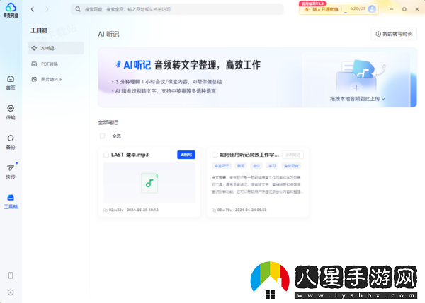Select AI听记 in the toolbox list
The height and width of the screenshot is (303, 425).
tap(55, 48)
